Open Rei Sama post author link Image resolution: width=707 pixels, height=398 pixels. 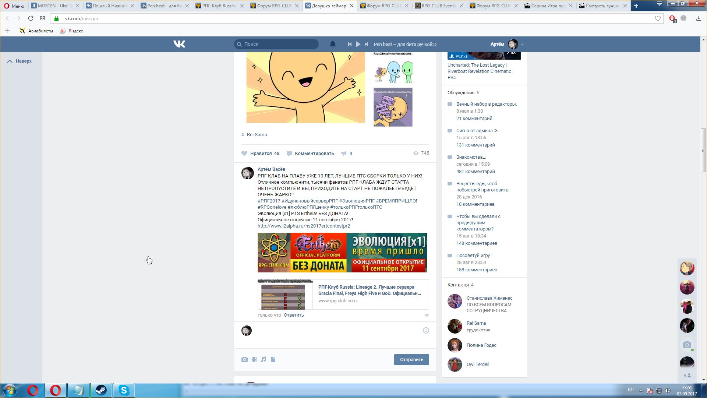pyautogui.click(x=257, y=135)
